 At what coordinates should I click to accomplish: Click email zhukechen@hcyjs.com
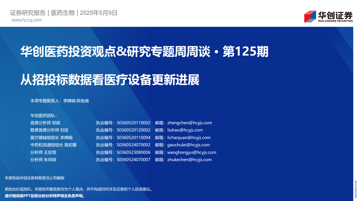click(x=189, y=160)
